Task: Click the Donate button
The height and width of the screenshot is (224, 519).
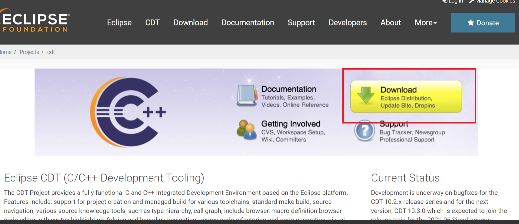Action: (x=483, y=23)
